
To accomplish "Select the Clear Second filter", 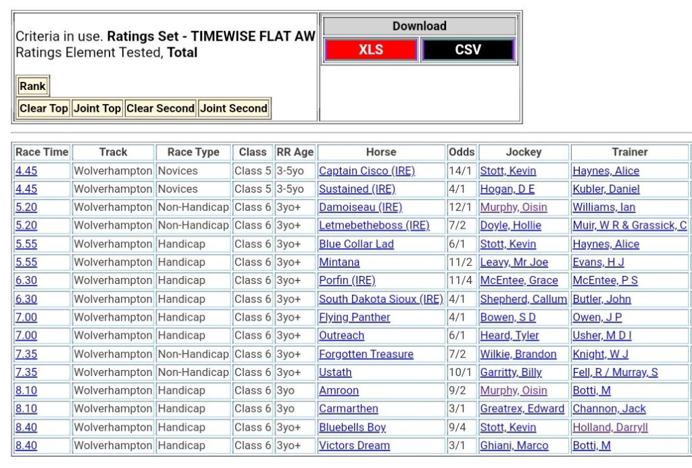I will [x=160, y=108].
